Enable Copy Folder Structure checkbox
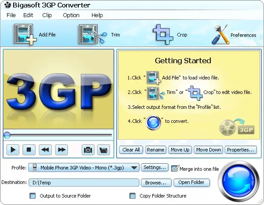Viewport: 264px width, 205px height. (132, 196)
